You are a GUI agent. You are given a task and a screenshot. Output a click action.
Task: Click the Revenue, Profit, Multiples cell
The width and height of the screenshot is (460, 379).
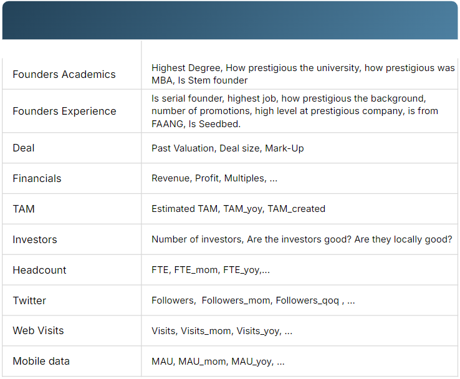pyautogui.click(x=214, y=178)
